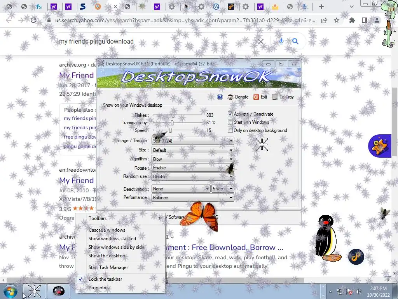Select Show windows stacked
The image size is (398, 299).
[120, 239]
